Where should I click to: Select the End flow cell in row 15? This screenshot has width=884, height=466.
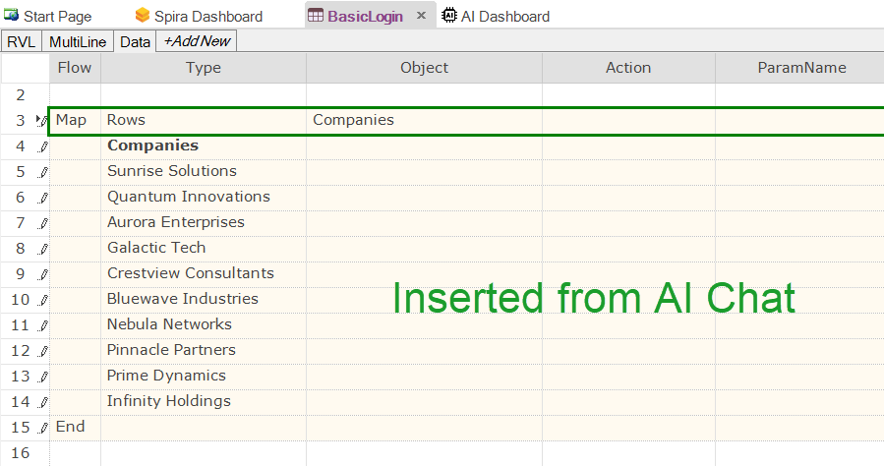click(x=71, y=427)
